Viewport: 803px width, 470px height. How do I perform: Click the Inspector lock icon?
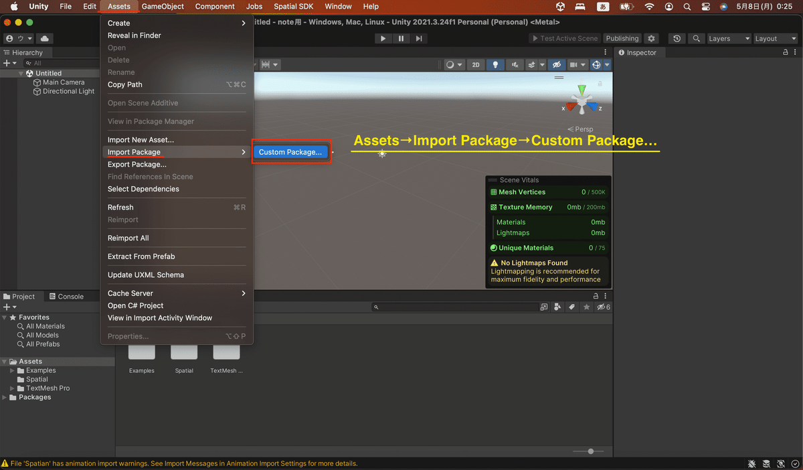786,52
